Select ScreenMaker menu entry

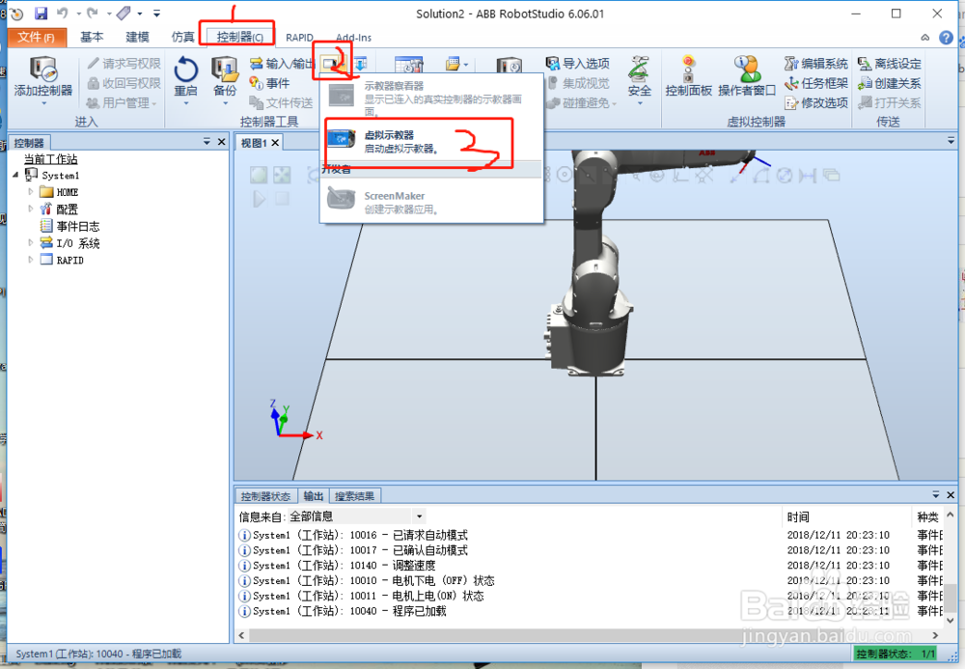[430, 202]
